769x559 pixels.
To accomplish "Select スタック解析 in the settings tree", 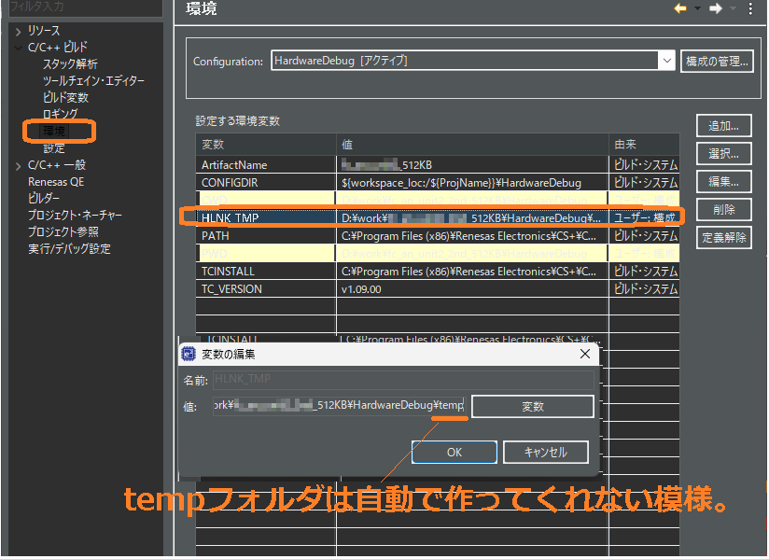I will coord(70,64).
